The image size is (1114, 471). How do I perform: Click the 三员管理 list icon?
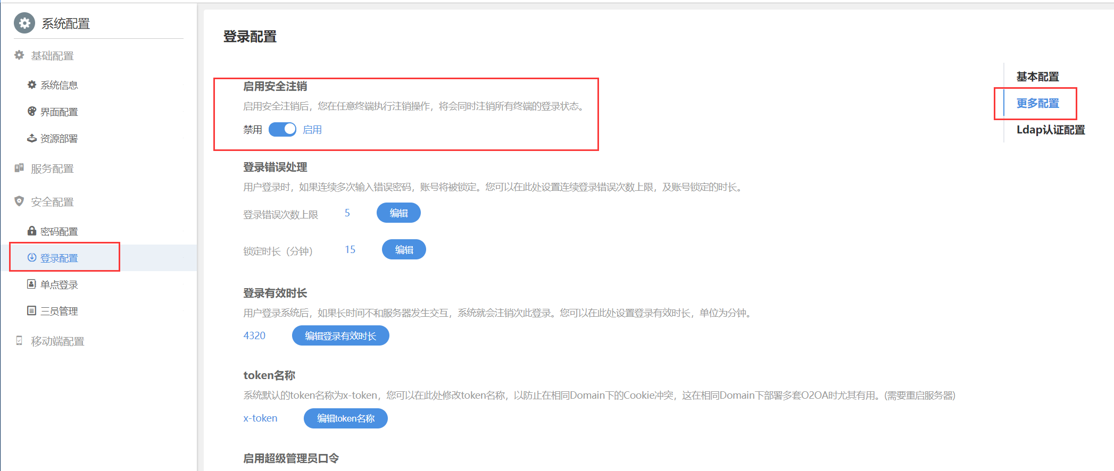click(x=32, y=310)
